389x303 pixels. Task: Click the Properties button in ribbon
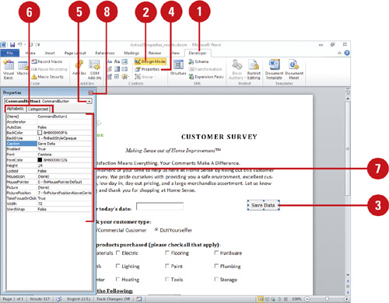click(x=147, y=69)
